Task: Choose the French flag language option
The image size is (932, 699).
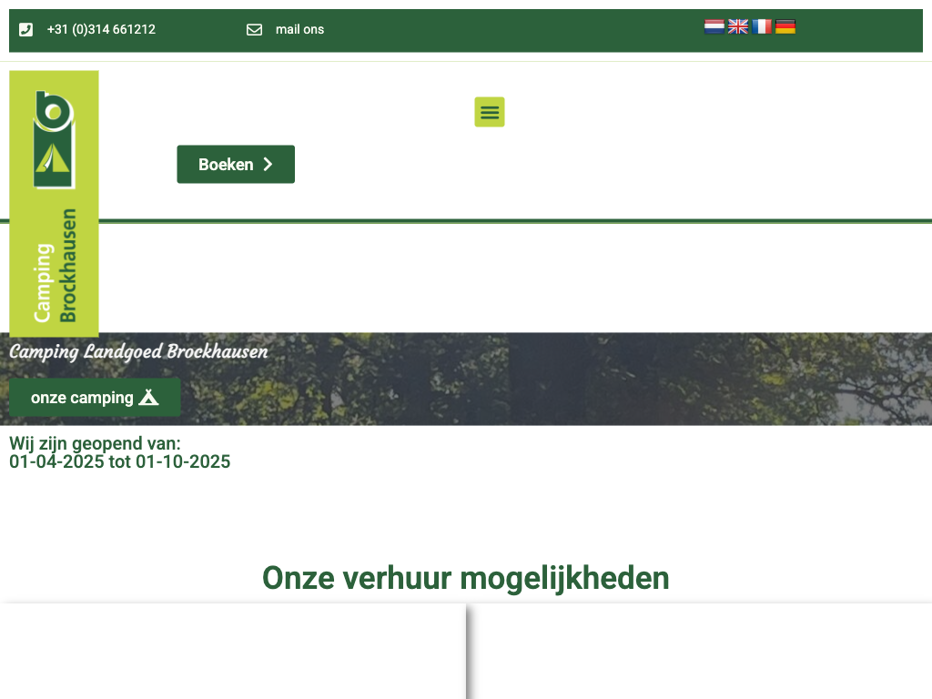Action: click(x=762, y=26)
